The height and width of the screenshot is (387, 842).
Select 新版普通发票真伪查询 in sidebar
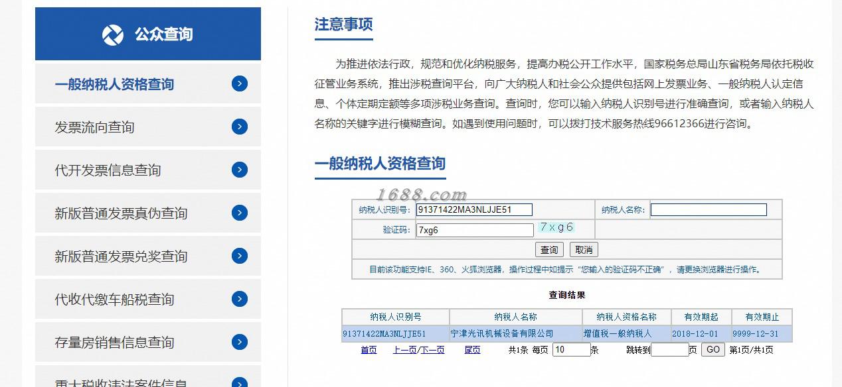[x=148, y=213]
